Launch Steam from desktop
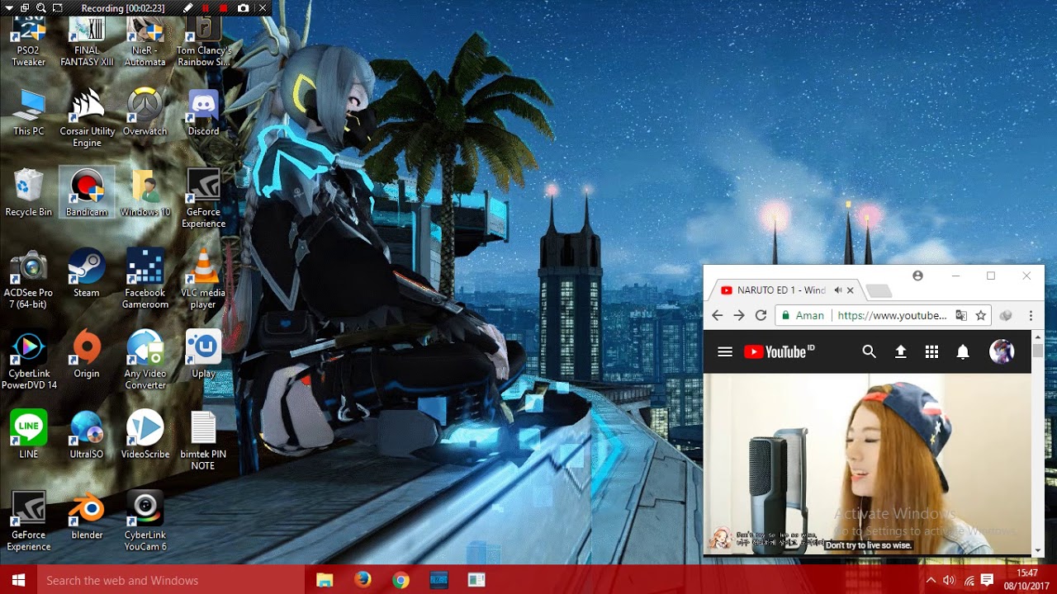1057x594 pixels. coord(87,274)
